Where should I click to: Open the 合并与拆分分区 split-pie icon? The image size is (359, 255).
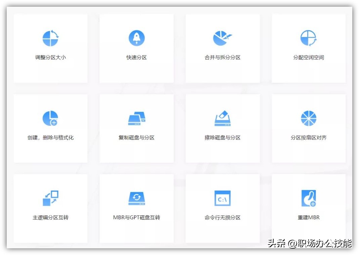point(222,37)
